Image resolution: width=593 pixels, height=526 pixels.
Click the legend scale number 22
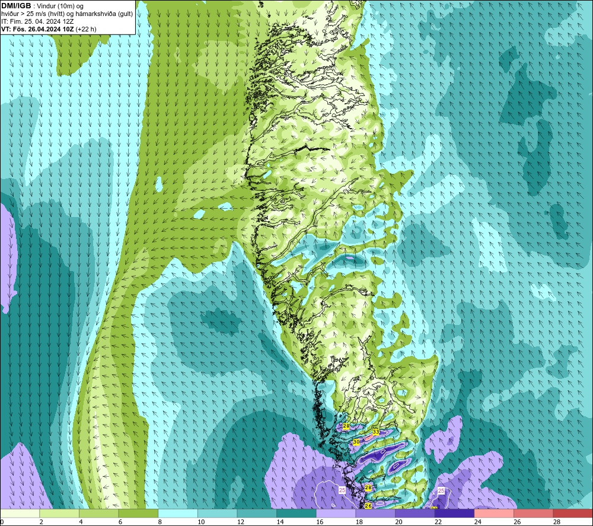(438, 522)
